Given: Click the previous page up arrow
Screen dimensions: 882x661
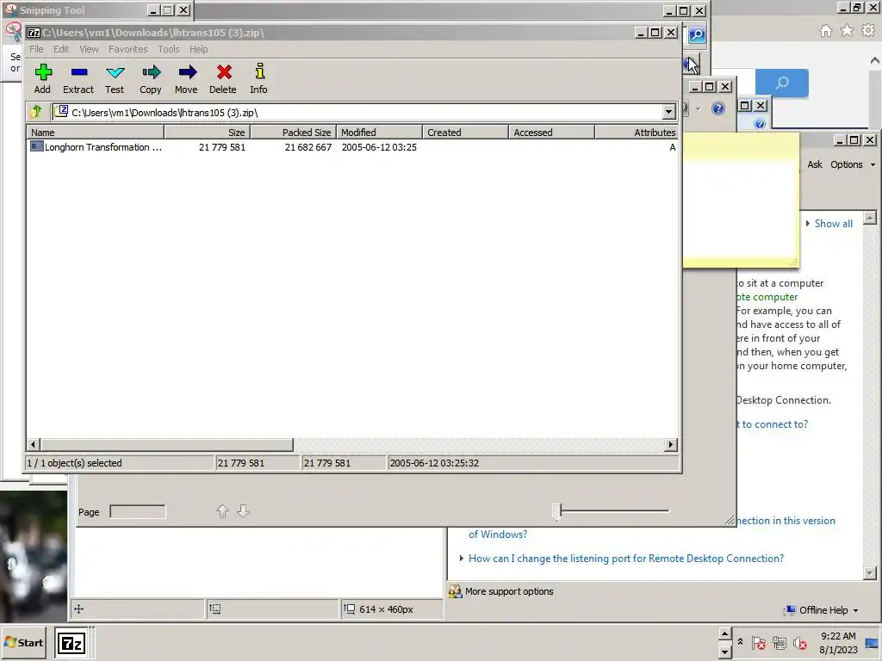Looking at the screenshot, I should click(x=222, y=511).
